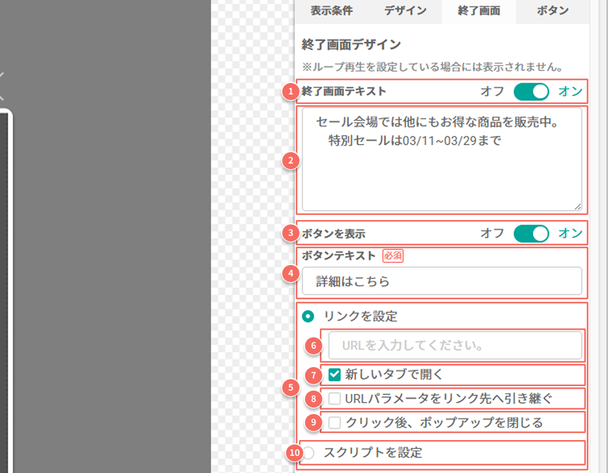
Task: Click the 終了画面デザイン heading
Action: [351, 44]
